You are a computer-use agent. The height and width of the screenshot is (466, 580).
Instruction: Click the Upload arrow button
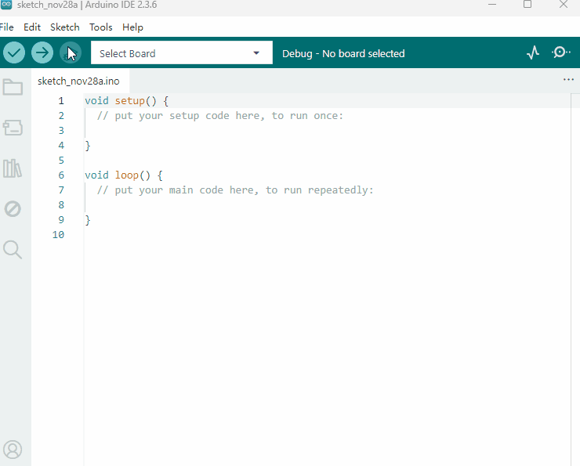42,52
